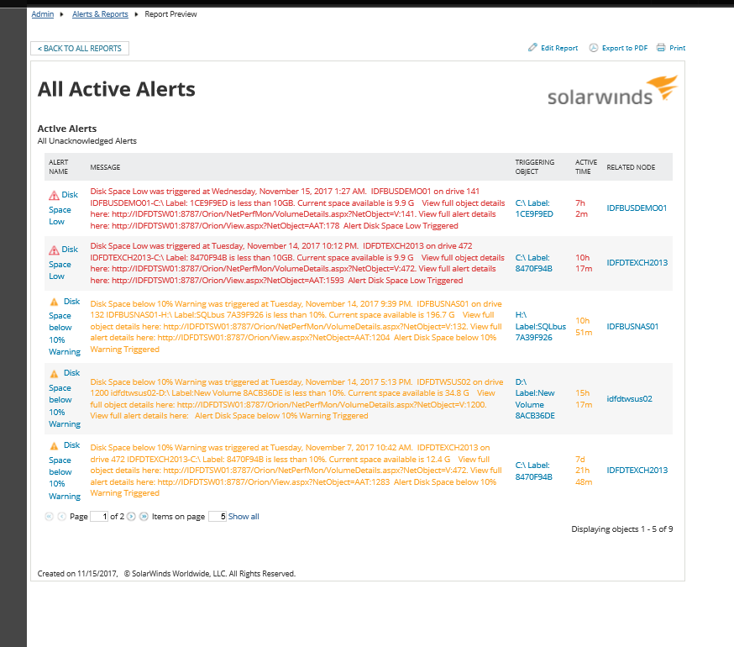The height and width of the screenshot is (647, 734).
Task: Open Disk Space Low alert in 10h 17m row
Action: (x=64, y=263)
